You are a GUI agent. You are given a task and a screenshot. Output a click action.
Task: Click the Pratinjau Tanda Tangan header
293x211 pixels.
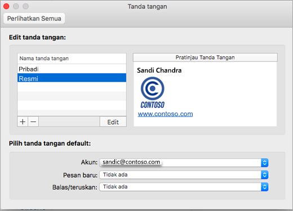(x=205, y=57)
